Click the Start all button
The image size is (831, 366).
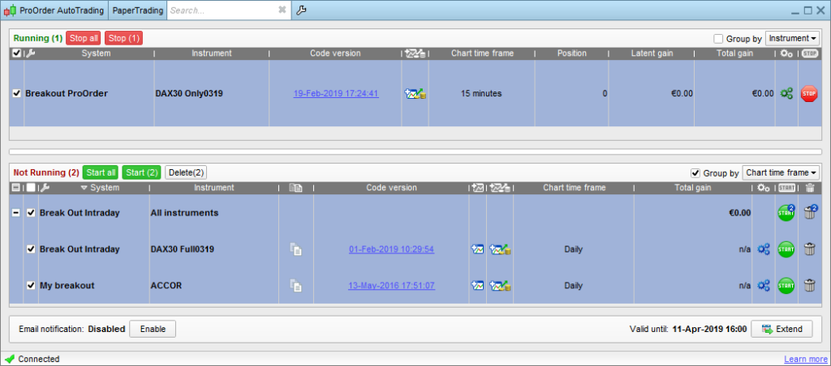tap(101, 172)
